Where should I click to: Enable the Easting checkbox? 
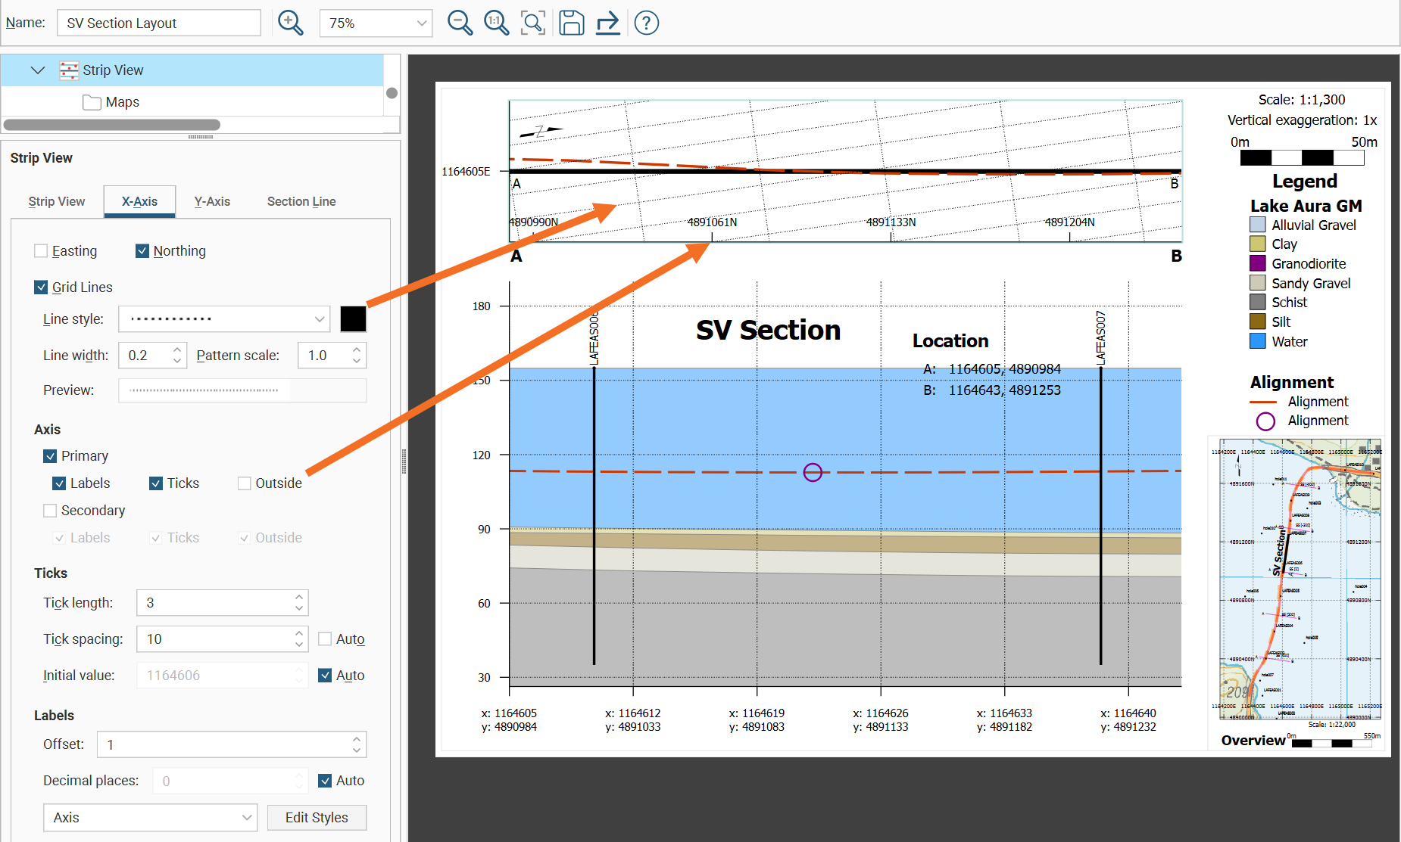[42, 251]
